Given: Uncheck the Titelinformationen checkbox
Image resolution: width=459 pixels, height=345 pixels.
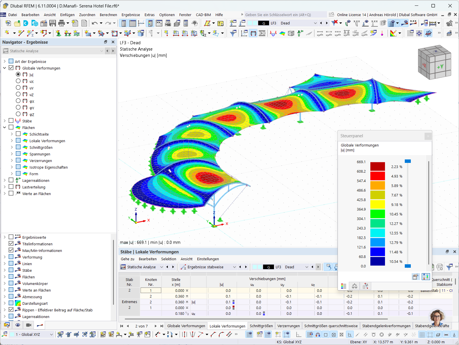Looking at the screenshot, I should [11, 244].
